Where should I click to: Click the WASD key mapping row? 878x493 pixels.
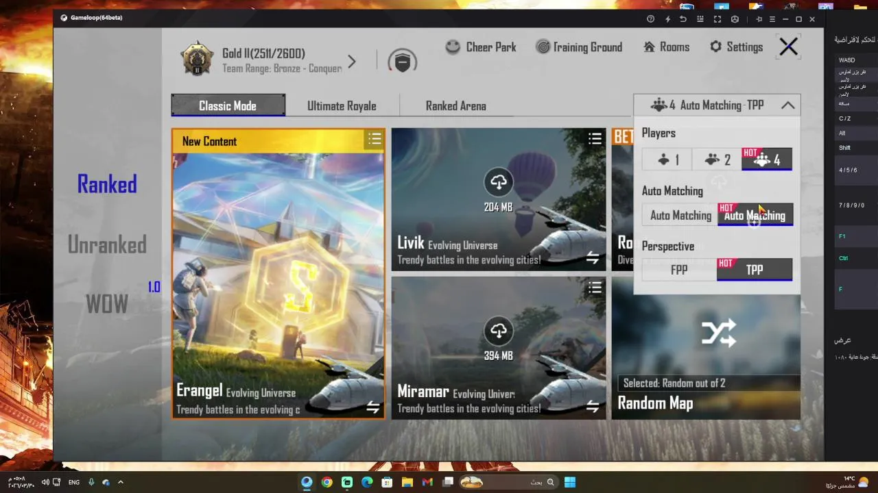pos(856,60)
